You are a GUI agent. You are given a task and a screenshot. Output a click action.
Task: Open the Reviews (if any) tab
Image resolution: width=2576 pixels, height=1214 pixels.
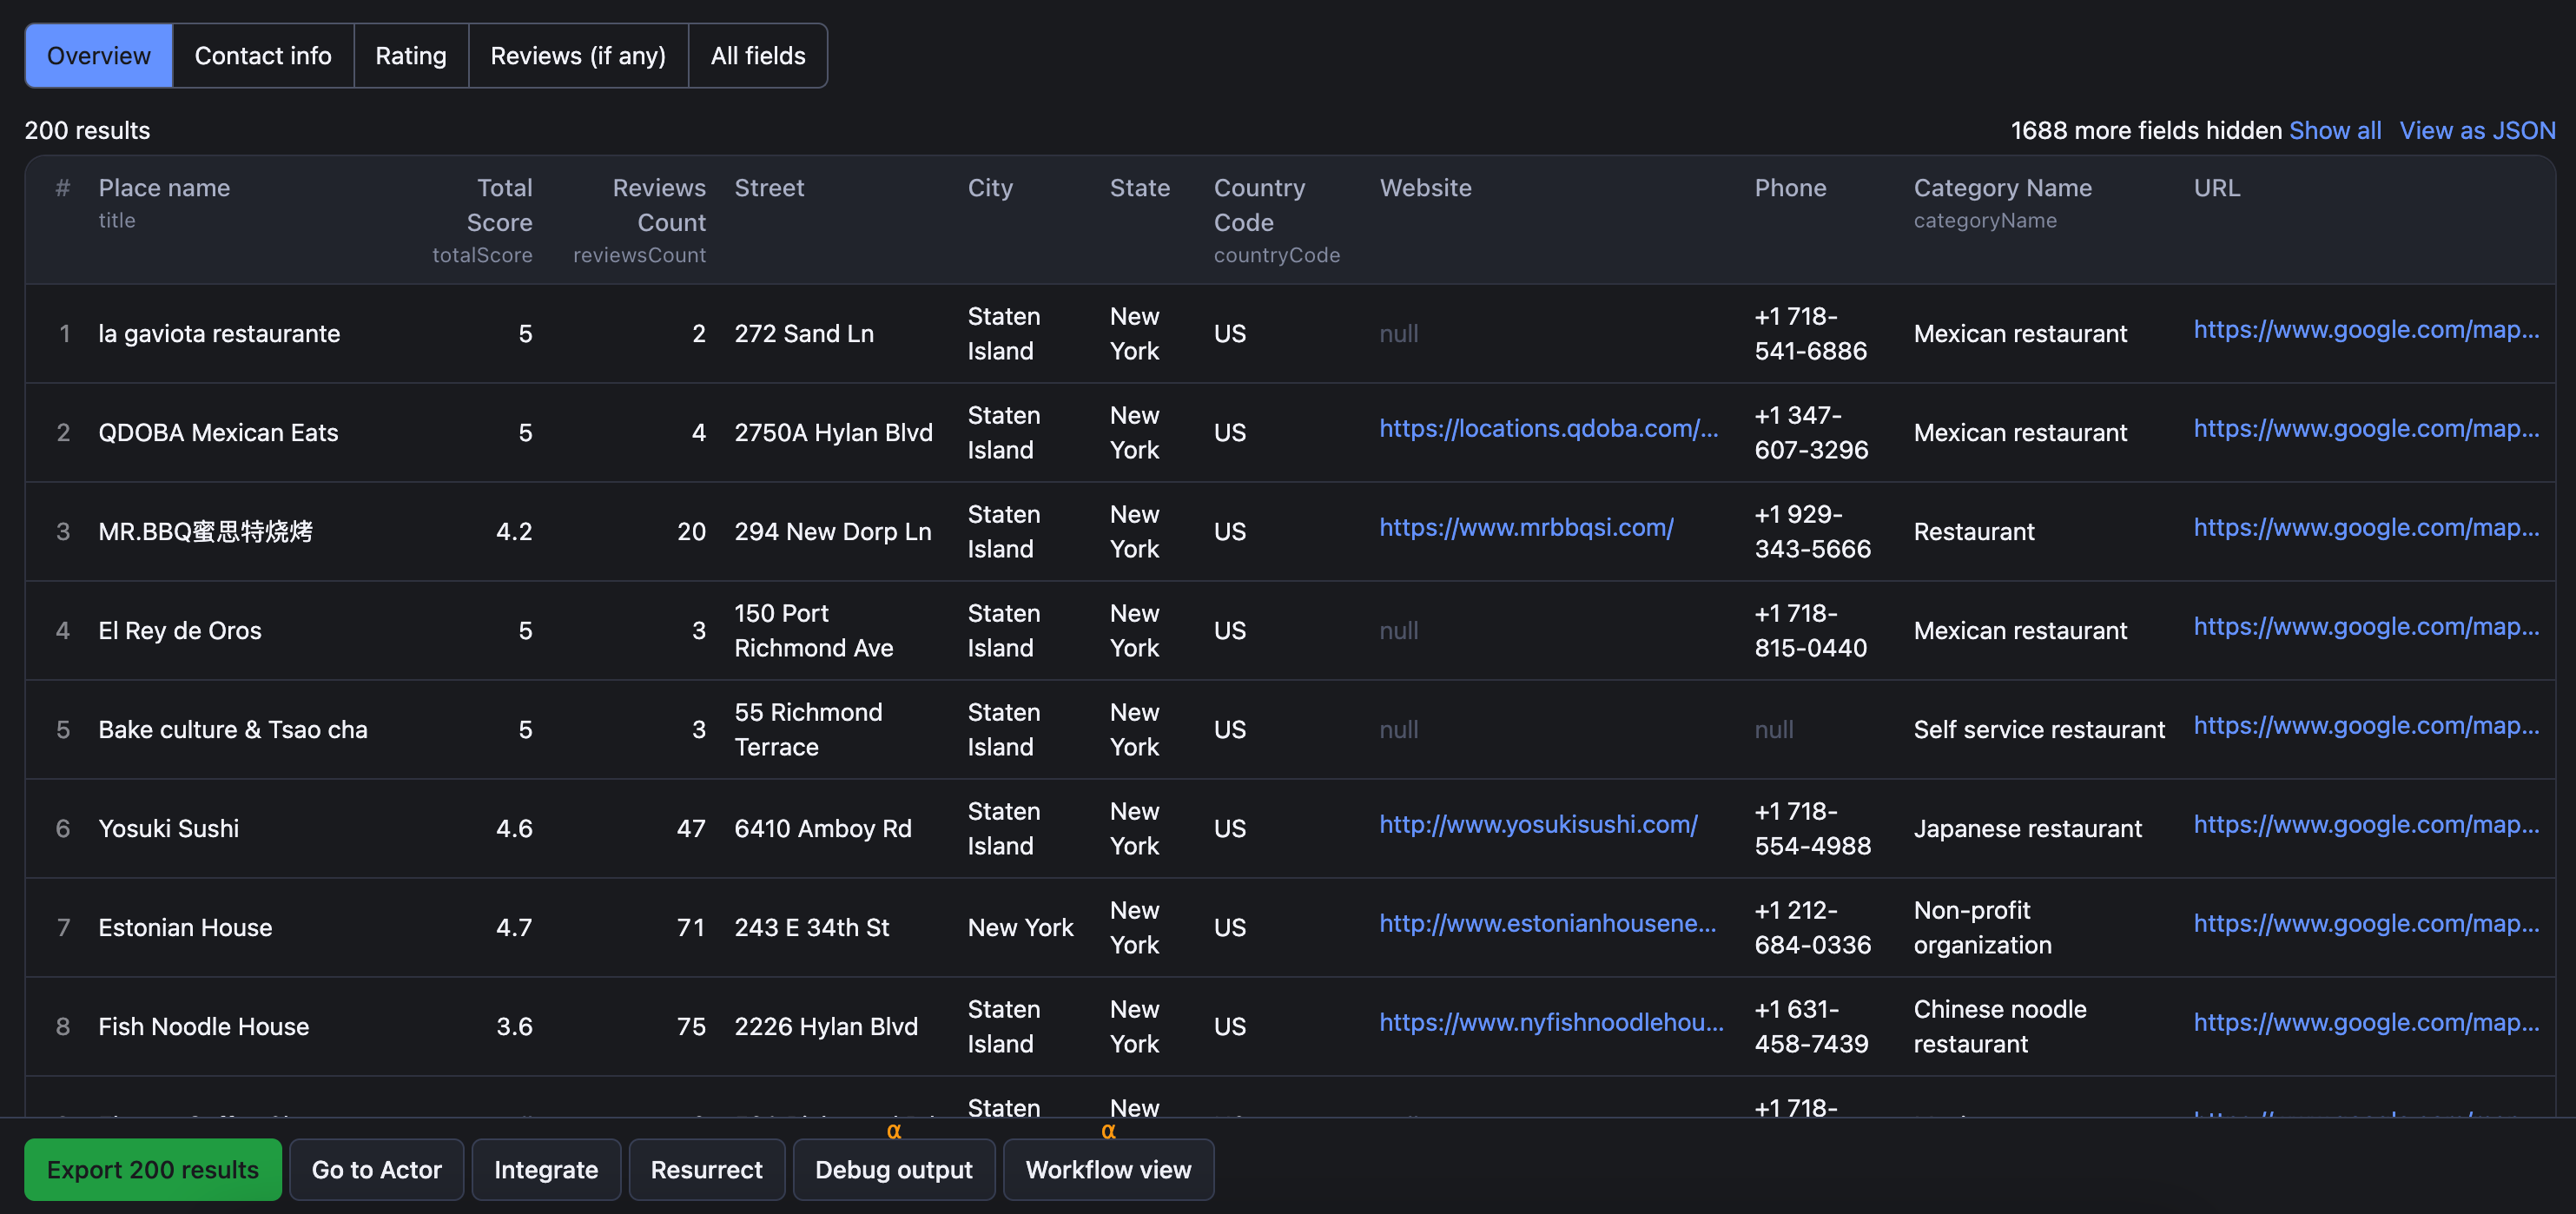[578, 56]
